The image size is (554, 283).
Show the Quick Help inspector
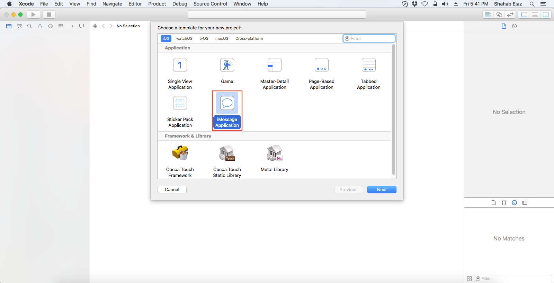click(515, 26)
